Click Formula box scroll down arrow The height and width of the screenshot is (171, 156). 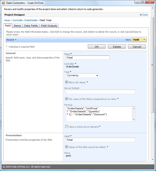point(134,120)
